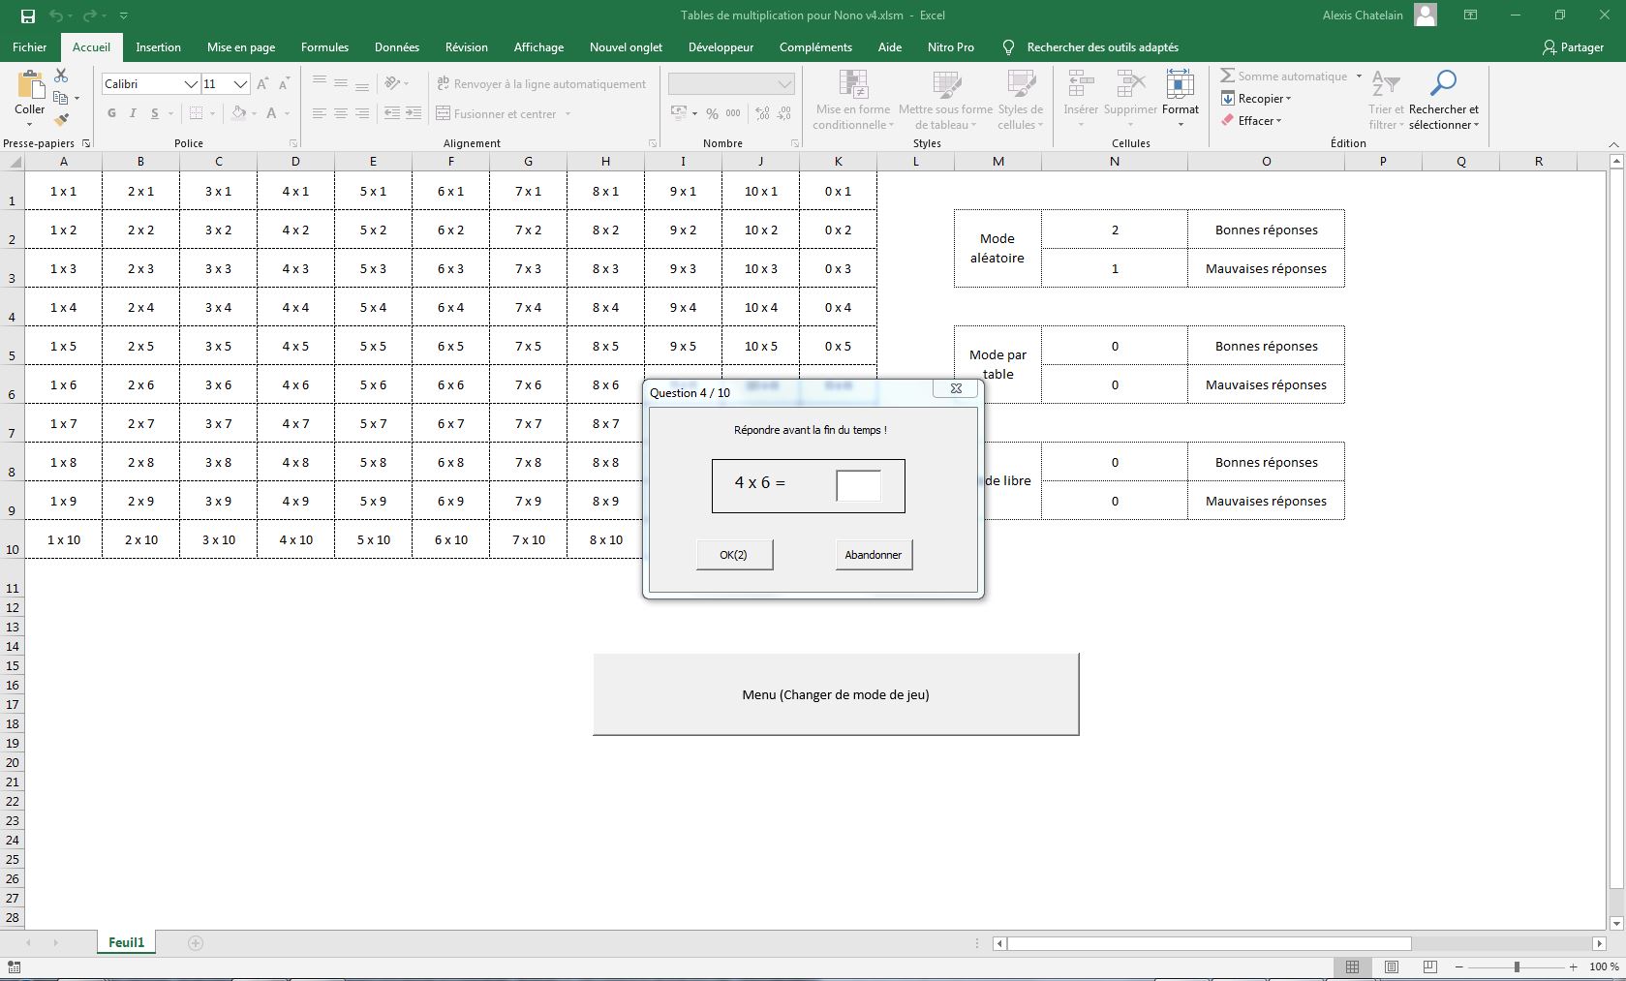Open the number format dropdown
Image resolution: width=1626 pixels, height=981 pixels.
click(784, 84)
